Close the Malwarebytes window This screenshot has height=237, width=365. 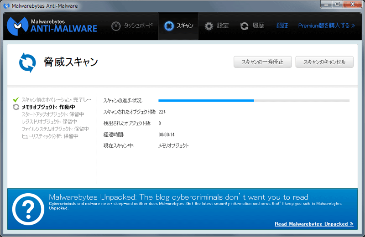(352, 5)
